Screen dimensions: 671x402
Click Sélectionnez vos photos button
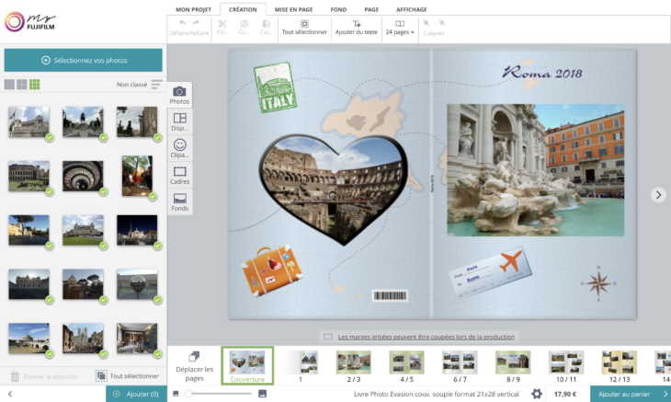click(x=83, y=60)
